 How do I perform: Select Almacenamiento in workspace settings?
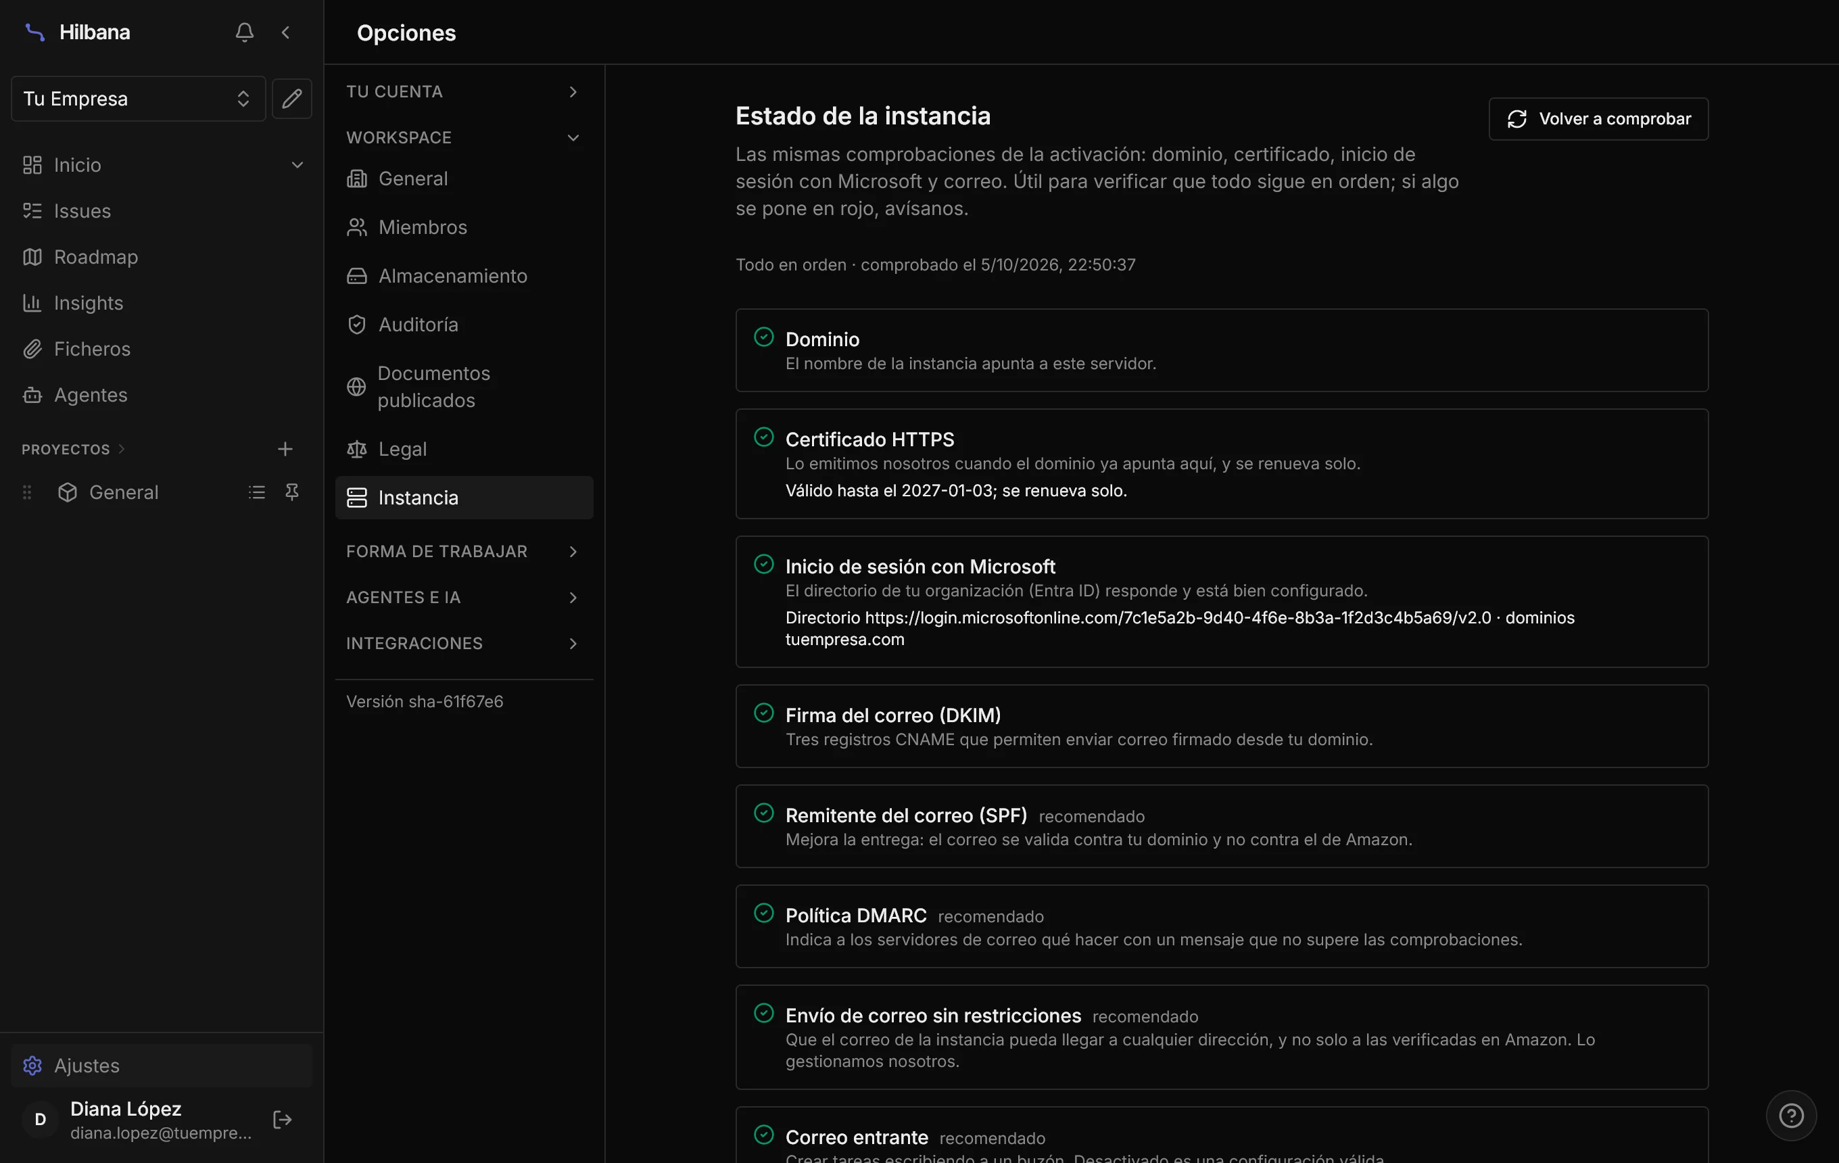pyautogui.click(x=464, y=277)
